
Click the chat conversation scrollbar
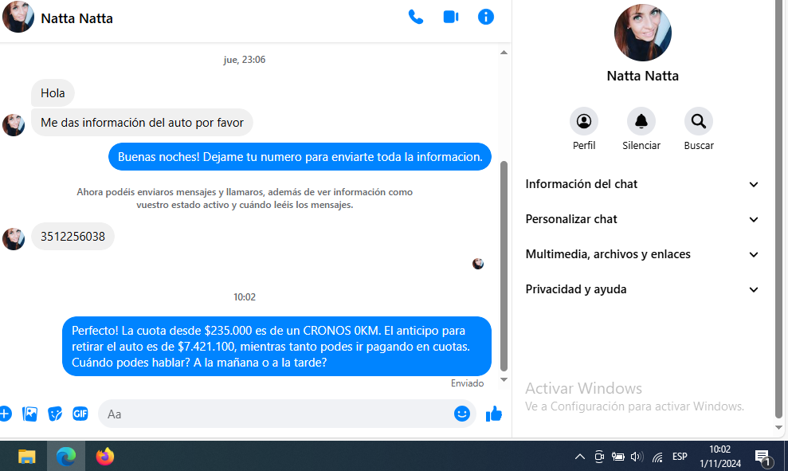point(504,263)
